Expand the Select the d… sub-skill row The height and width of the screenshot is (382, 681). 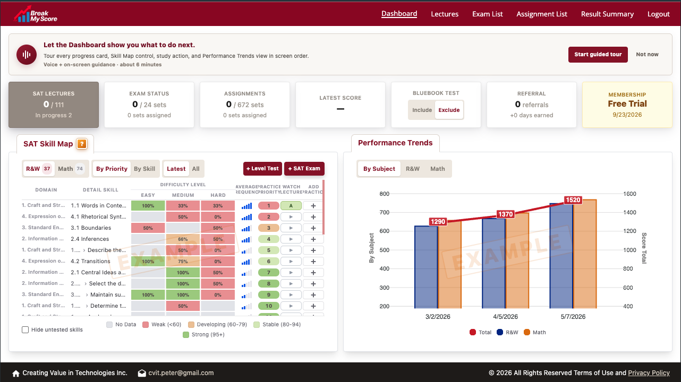click(86, 284)
